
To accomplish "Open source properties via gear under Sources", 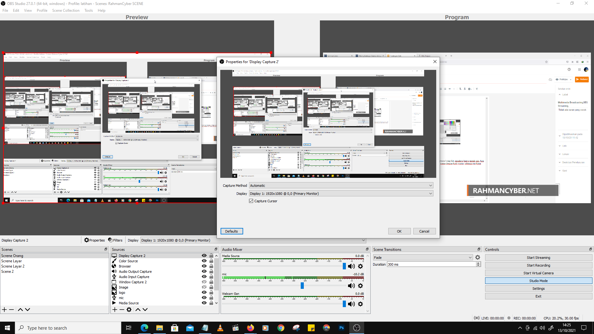I will (x=129, y=309).
